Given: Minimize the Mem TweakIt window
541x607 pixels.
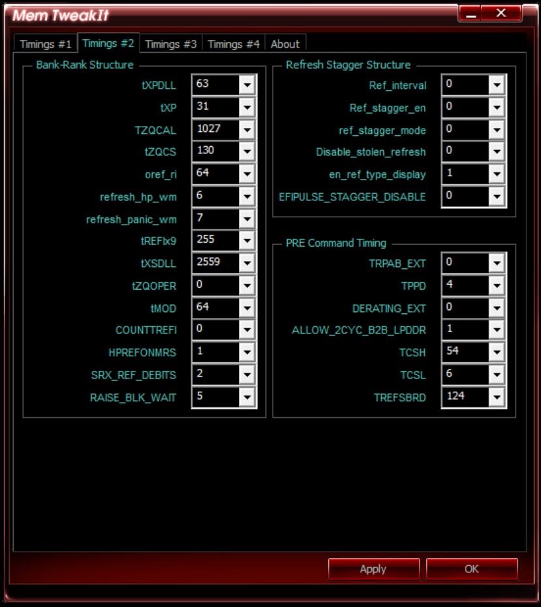Looking at the screenshot, I should [471, 14].
